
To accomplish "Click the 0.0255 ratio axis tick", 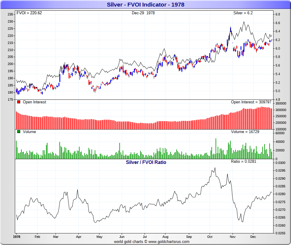I will [x=280, y=233].
